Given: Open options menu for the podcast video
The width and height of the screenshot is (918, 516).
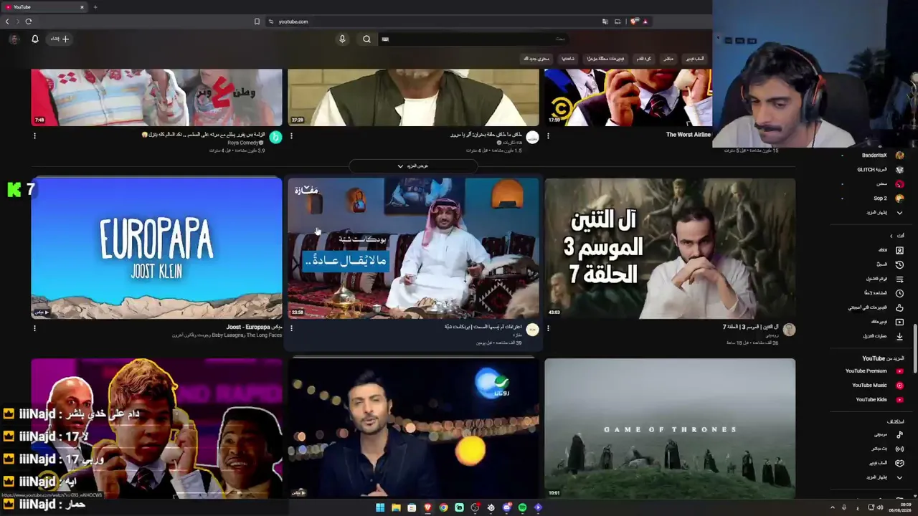Looking at the screenshot, I should coord(291,328).
